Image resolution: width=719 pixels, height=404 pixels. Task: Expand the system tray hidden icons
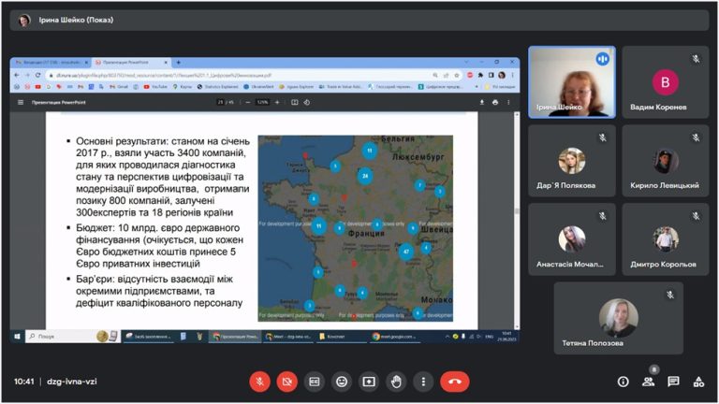click(448, 337)
